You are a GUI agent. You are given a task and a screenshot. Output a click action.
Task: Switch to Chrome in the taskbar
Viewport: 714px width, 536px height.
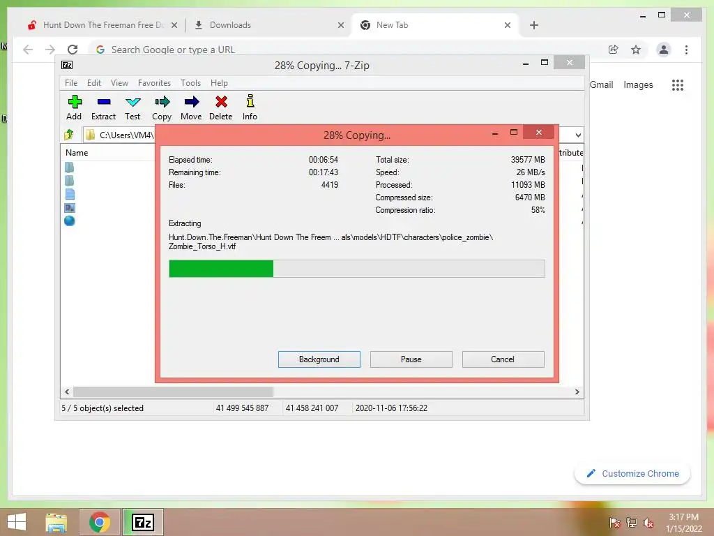coord(99,522)
